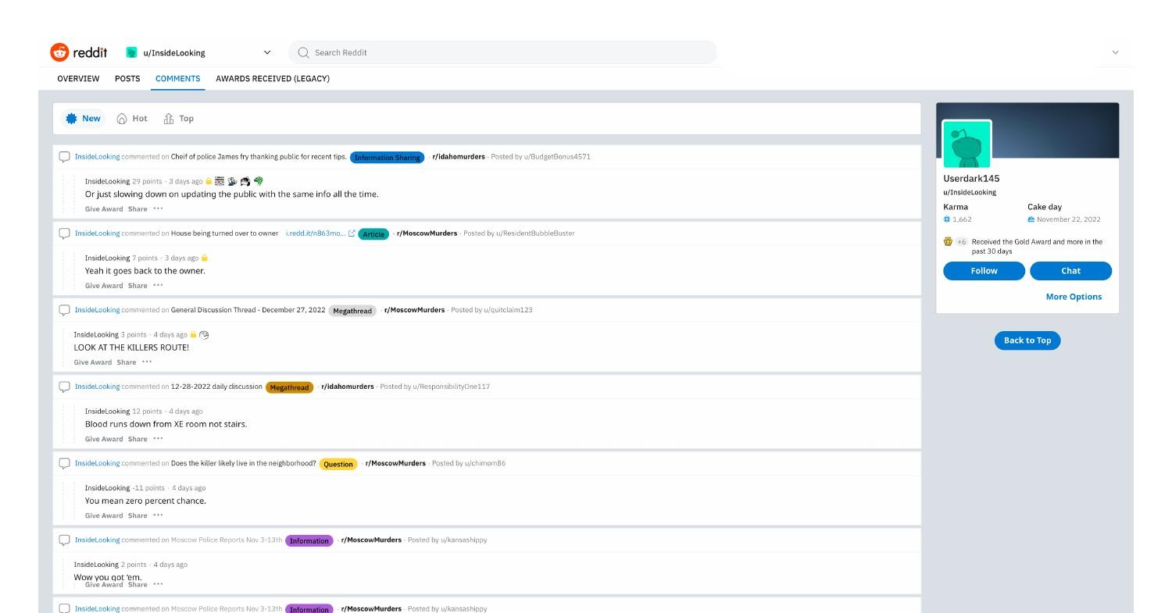The image size is (1172, 613).
Task: Click the gold award icon in the profile card
Action: click(948, 241)
